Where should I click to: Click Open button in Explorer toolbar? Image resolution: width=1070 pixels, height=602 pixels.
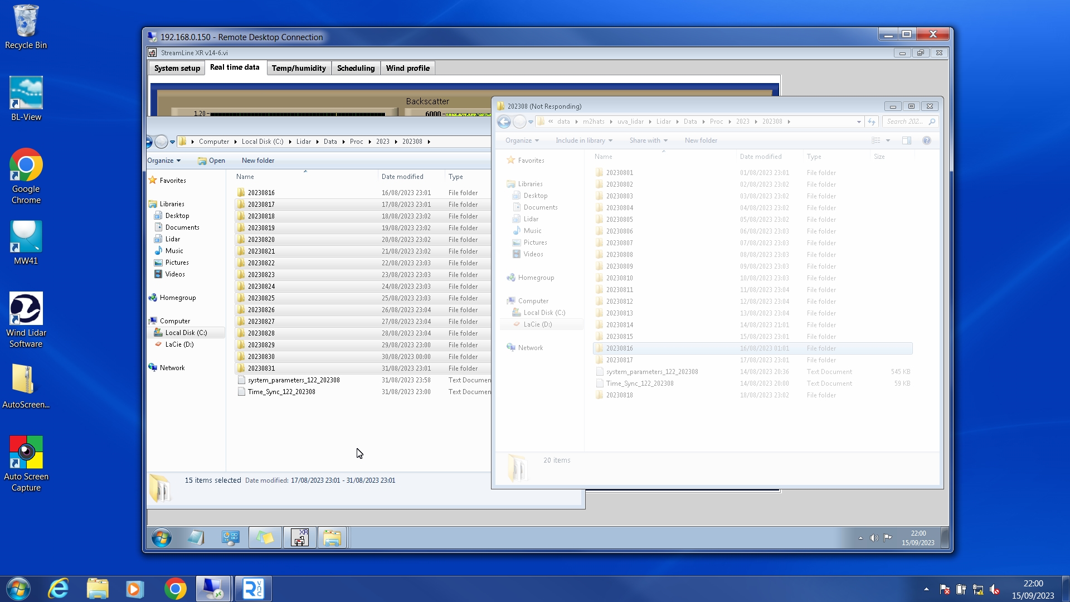pyautogui.click(x=212, y=161)
